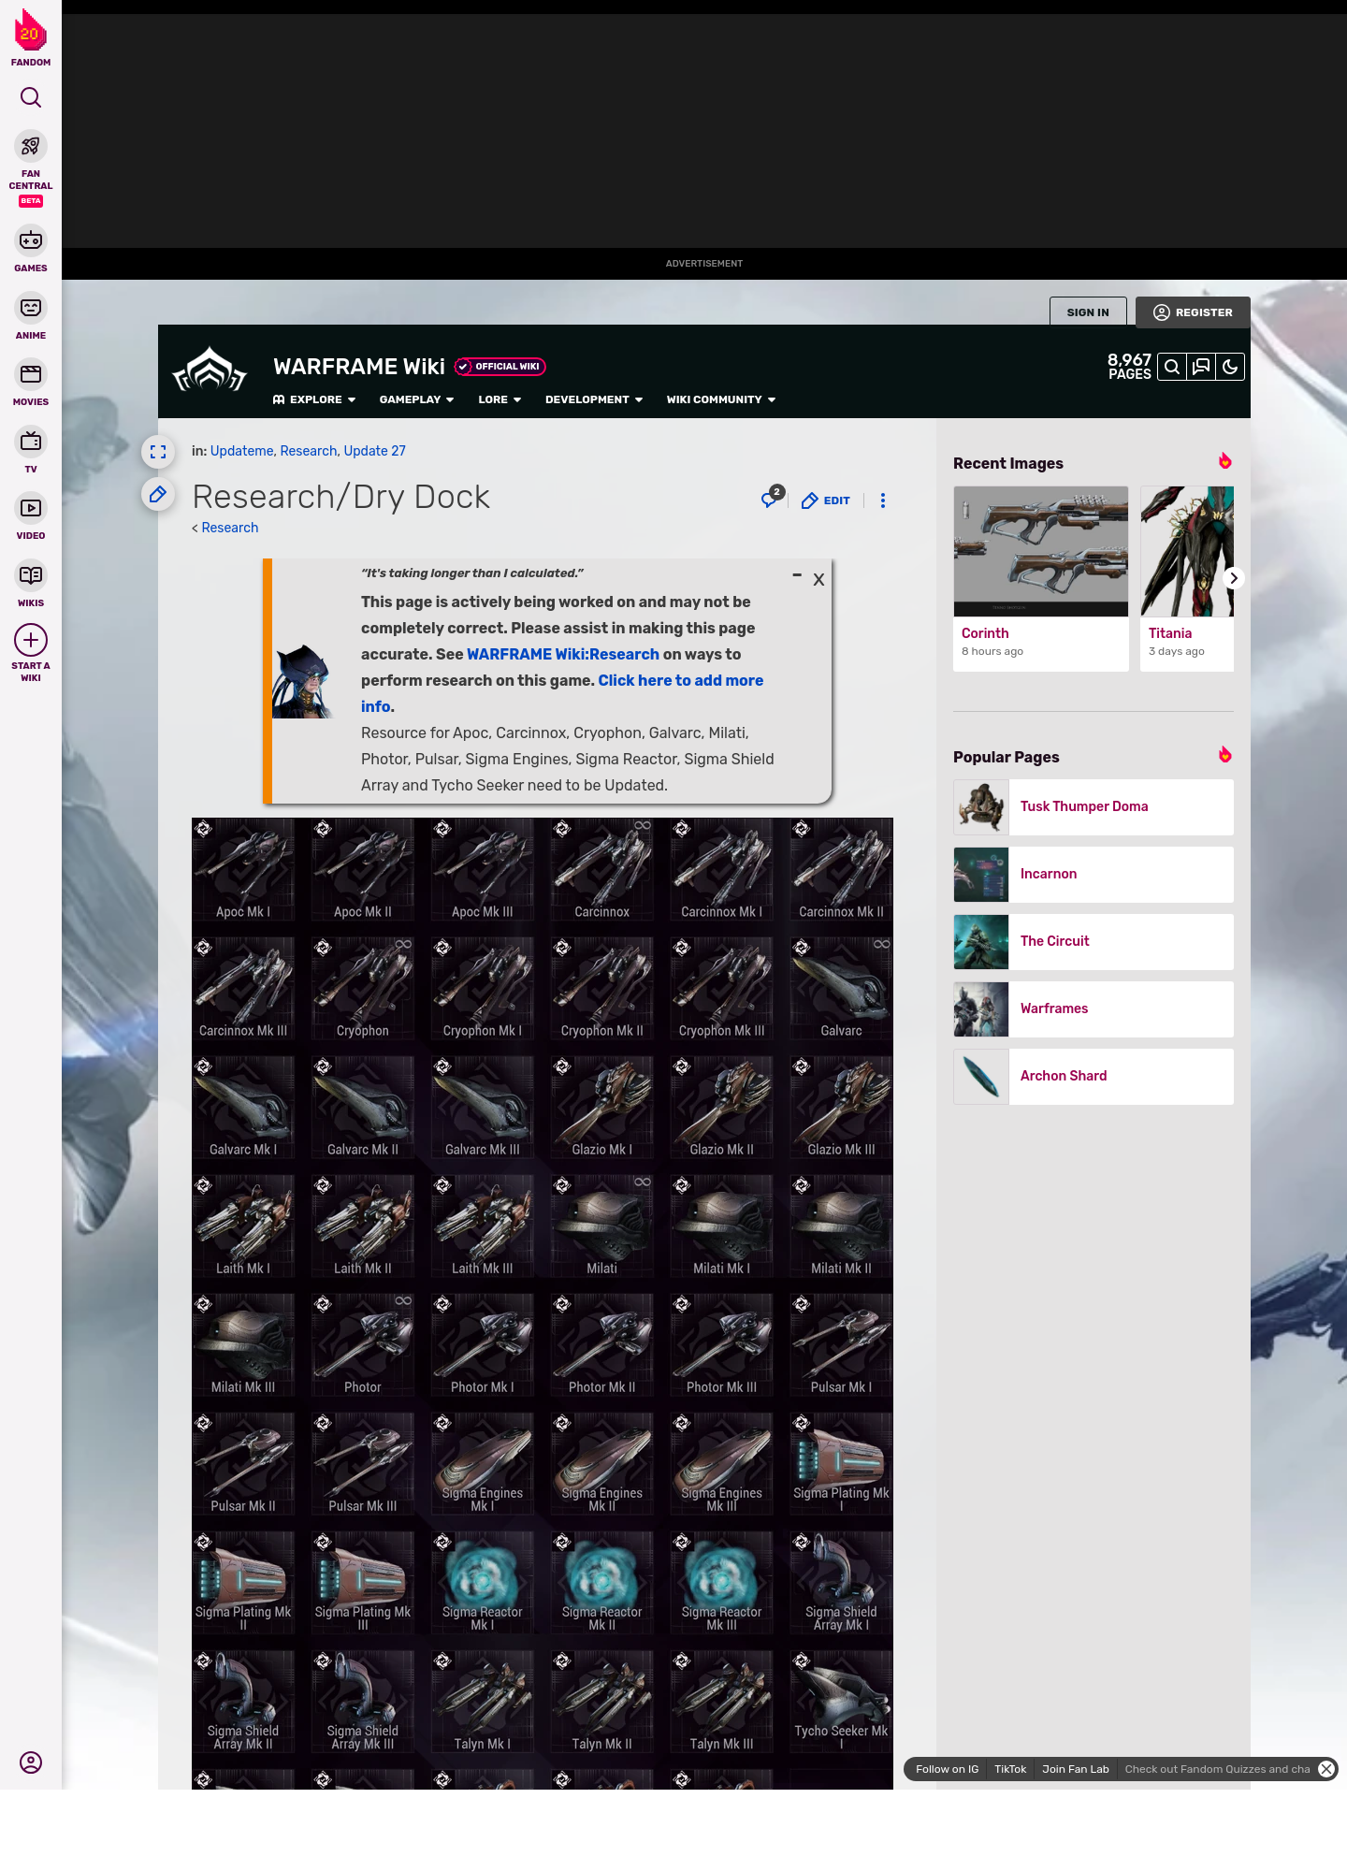Screen dimensions: 1347x1871
Task: Open the user profile icon in sidebar
Action: click(31, 1762)
